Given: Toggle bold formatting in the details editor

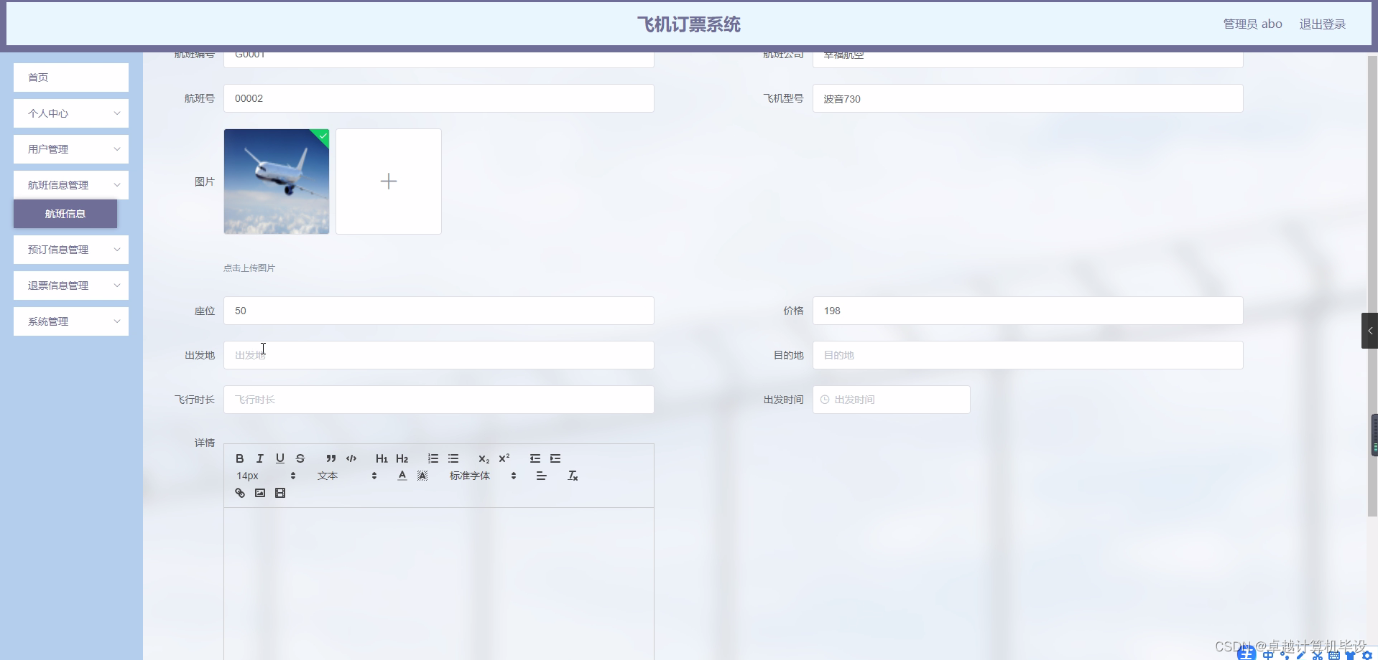Looking at the screenshot, I should click(x=239, y=458).
